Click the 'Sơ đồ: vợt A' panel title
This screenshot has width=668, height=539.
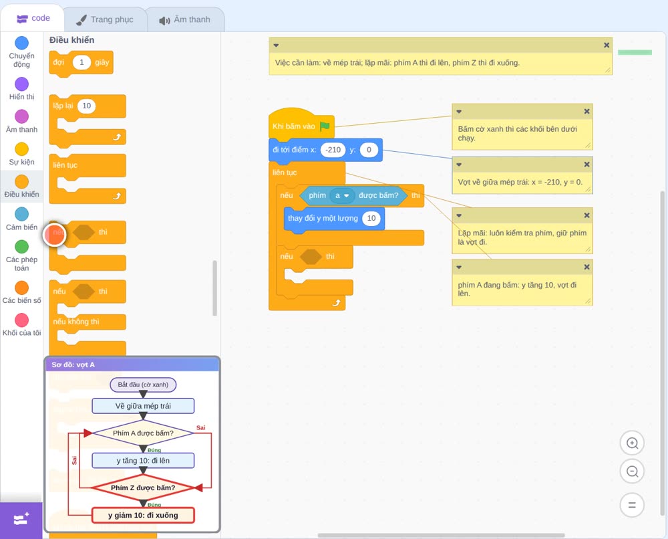73,364
